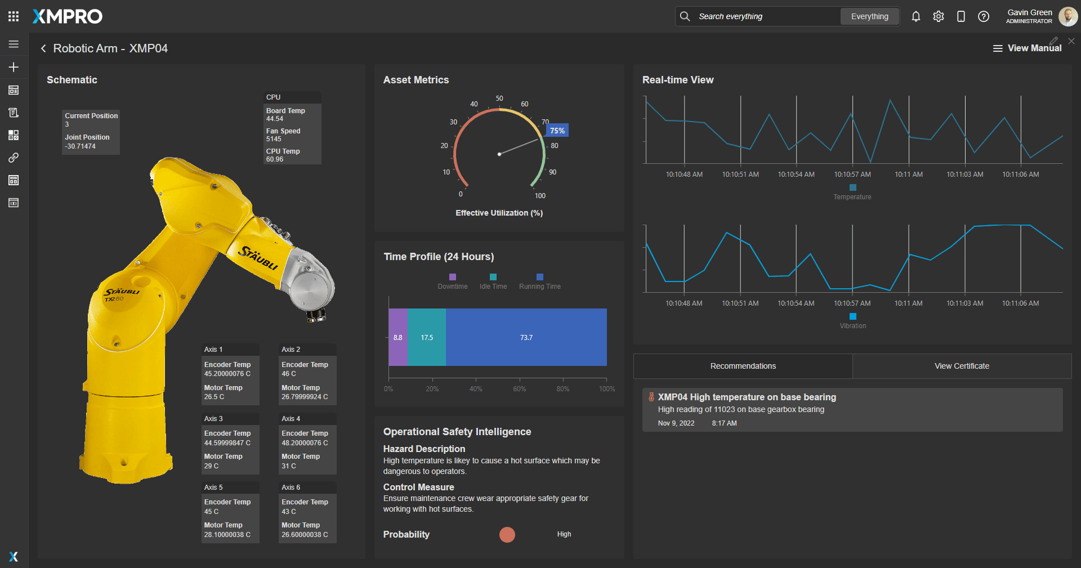
Task: Click the mobile device icon
Action: pyautogui.click(x=961, y=16)
